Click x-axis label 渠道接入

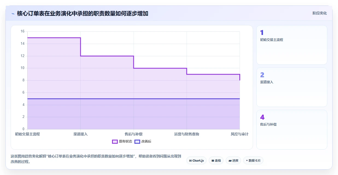pyautogui.click(x=81, y=134)
